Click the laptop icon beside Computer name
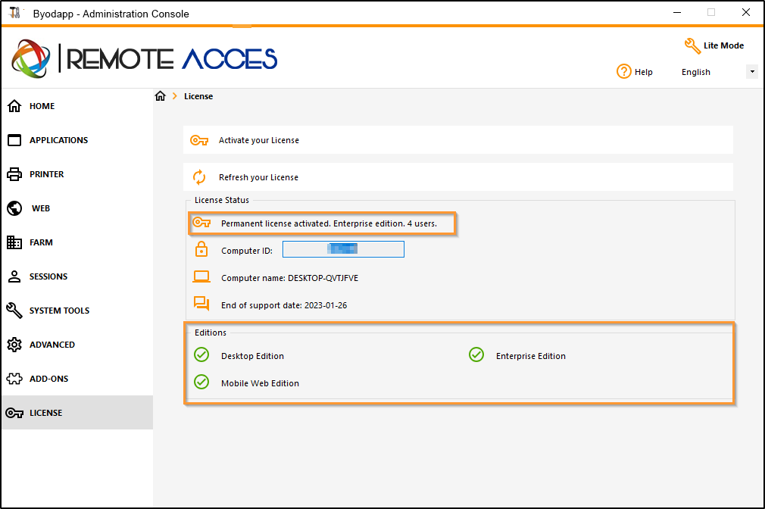 coord(201,277)
